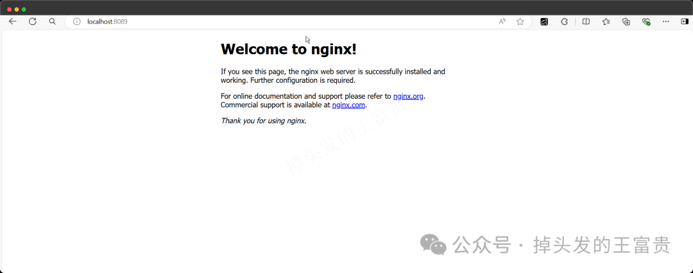The width and height of the screenshot is (693, 273).
Task: Open Collections
Action: 626,21
